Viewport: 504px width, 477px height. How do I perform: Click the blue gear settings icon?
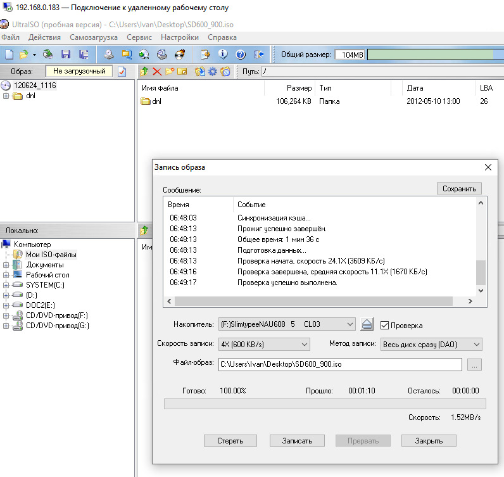pos(213,72)
